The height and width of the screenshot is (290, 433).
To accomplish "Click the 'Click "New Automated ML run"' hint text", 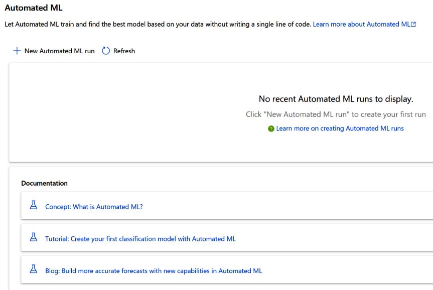I will (336, 114).
